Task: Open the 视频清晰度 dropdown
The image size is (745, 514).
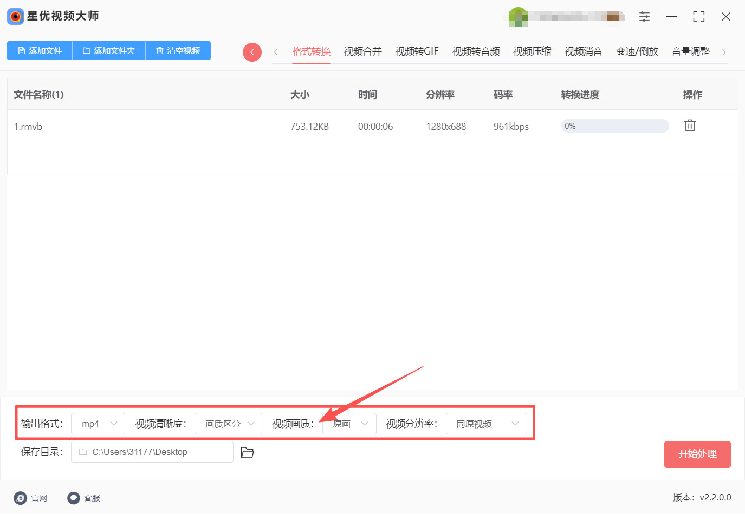Action: tap(228, 424)
